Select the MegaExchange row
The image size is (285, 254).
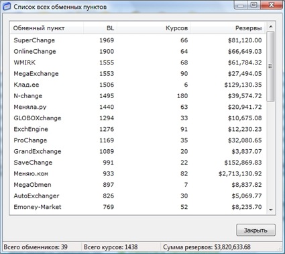click(x=137, y=74)
